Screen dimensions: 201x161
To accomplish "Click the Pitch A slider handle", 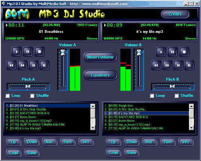I will (x=28, y=86).
